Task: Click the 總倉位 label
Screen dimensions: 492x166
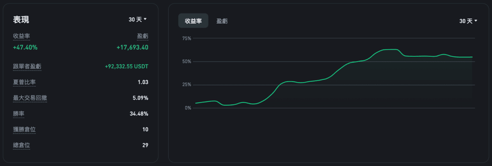Action: pos(22,145)
